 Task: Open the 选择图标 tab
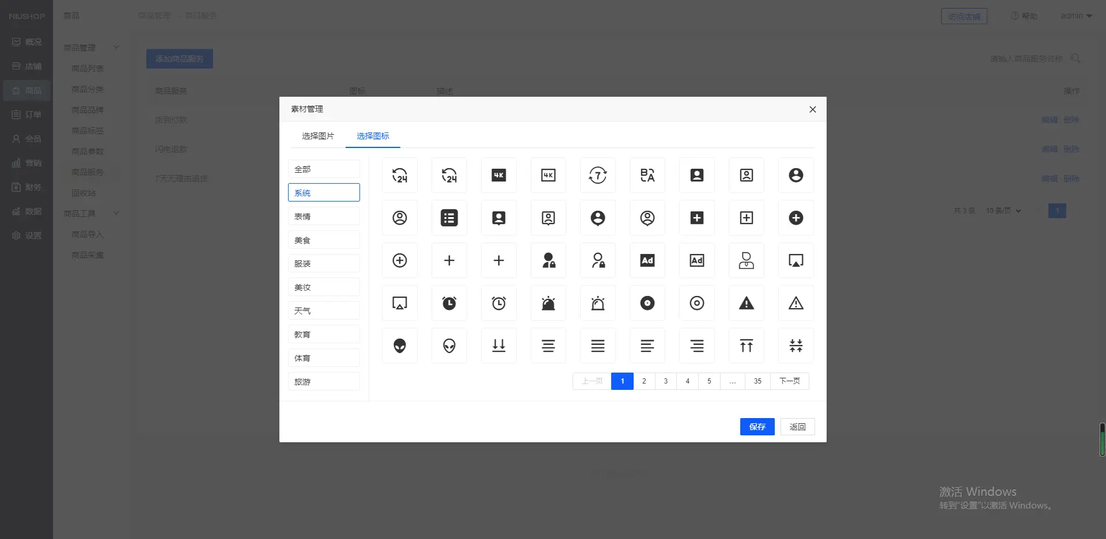point(373,136)
